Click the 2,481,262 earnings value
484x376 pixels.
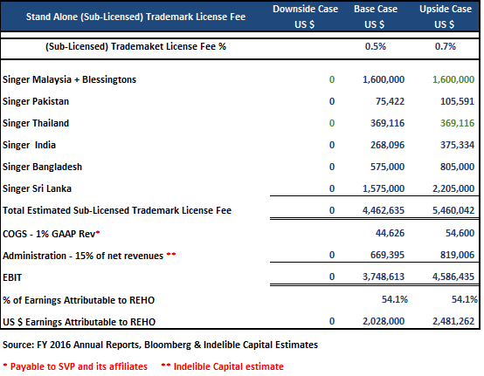(453, 321)
